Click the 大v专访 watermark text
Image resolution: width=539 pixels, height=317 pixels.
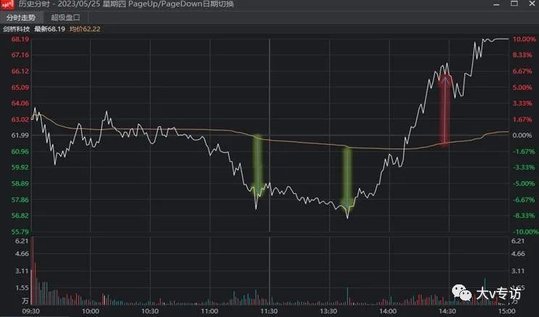(498, 293)
